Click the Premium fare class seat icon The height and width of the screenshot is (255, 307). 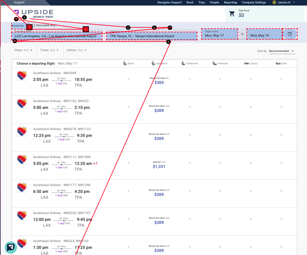[214, 63]
